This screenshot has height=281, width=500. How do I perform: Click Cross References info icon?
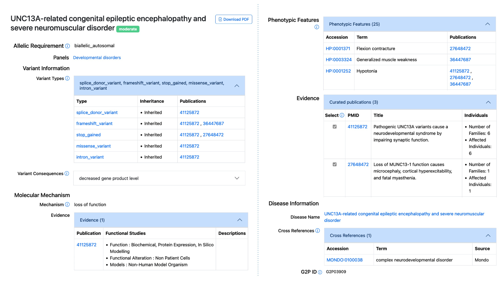pyautogui.click(x=317, y=231)
